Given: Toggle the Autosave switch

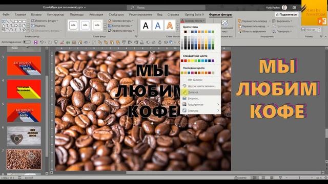Looking at the screenshot, I should pos(27,42).
